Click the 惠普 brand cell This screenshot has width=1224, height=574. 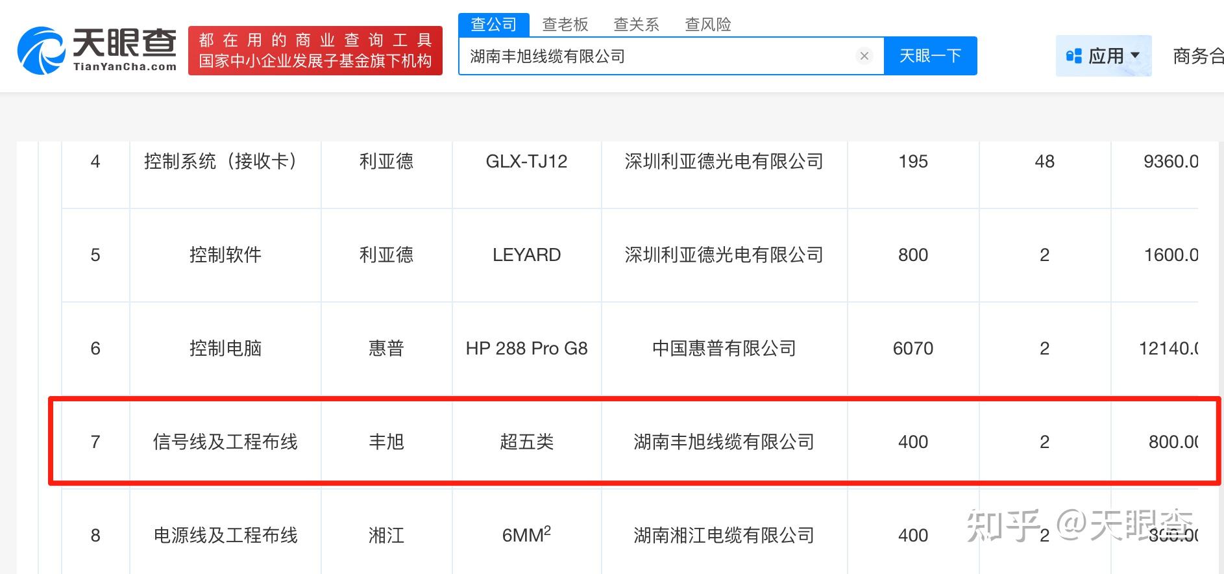coord(386,349)
